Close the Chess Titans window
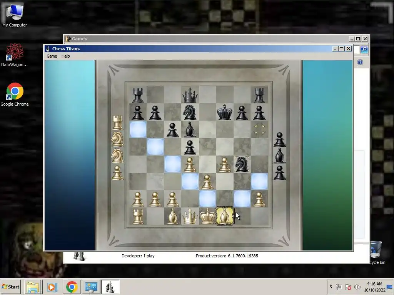394x295 pixels. (x=349, y=49)
